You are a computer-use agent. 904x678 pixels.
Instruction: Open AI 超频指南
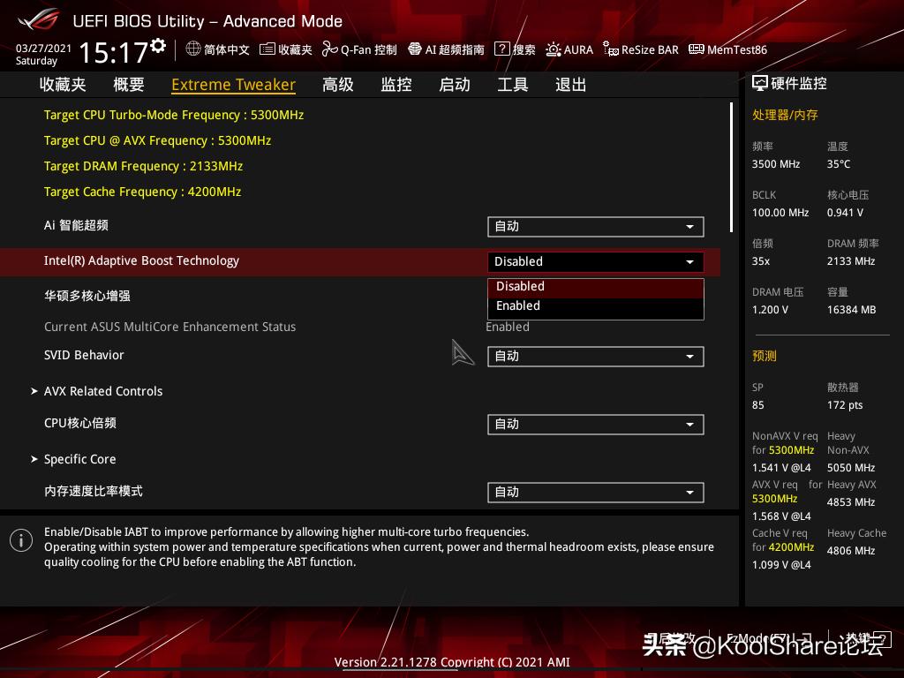point(446,49)
